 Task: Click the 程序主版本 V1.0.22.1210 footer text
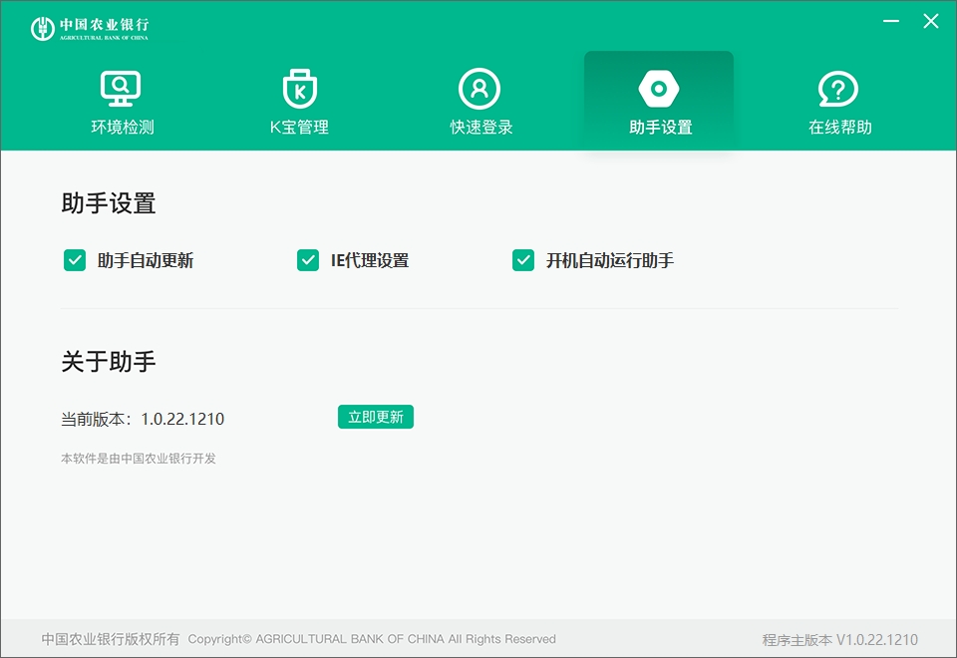[839, 640]
